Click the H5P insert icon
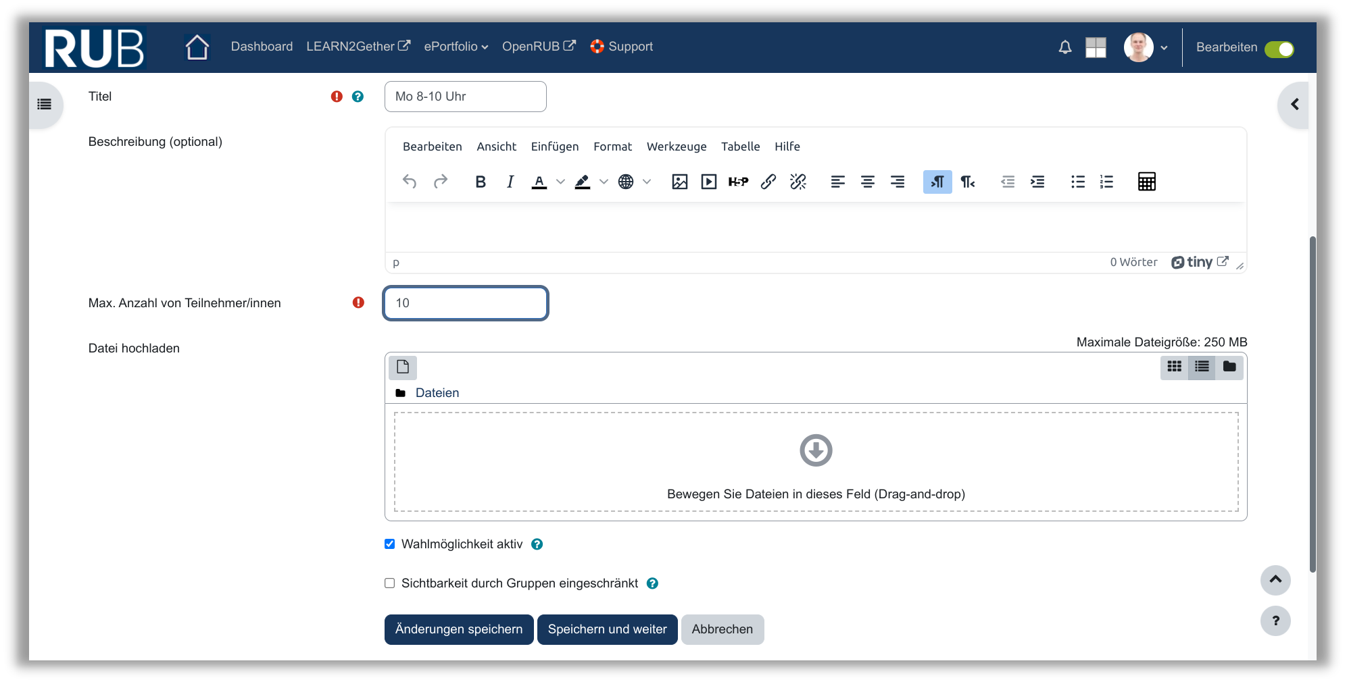The width and height of the screenshot is (1347, 684). coord(738,182)
